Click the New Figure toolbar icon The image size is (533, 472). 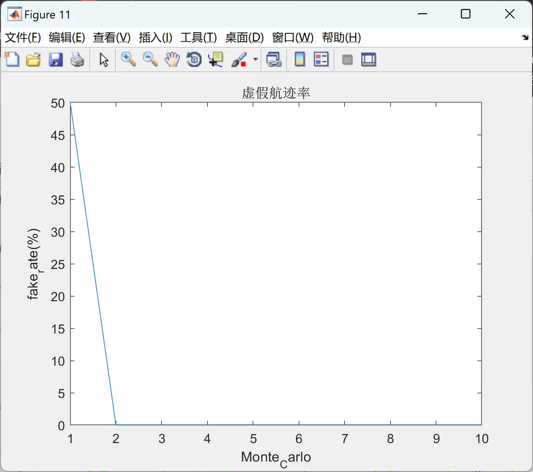tap(12, 59)
